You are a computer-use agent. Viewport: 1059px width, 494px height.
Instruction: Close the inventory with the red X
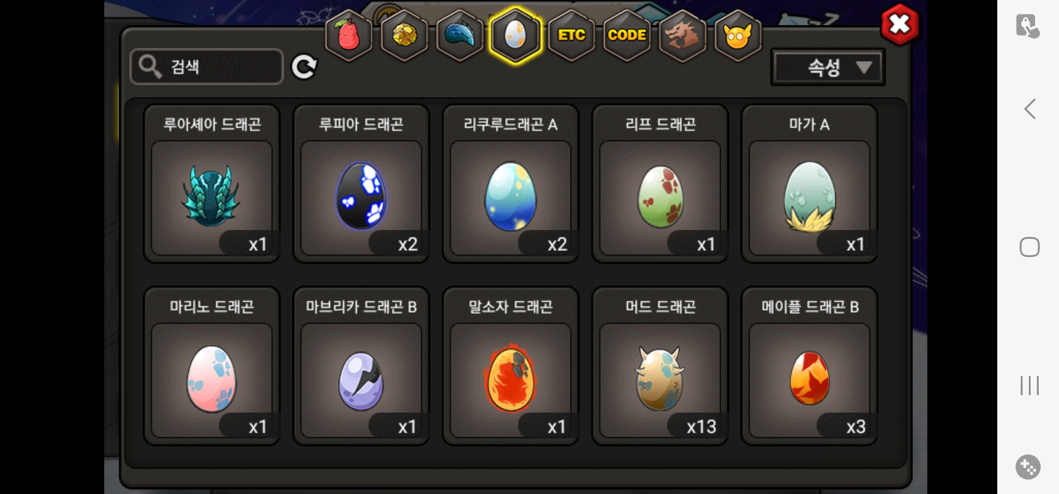[899, 24]
